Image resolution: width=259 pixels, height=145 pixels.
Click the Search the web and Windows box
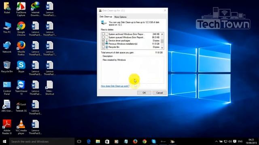point(42,141)
